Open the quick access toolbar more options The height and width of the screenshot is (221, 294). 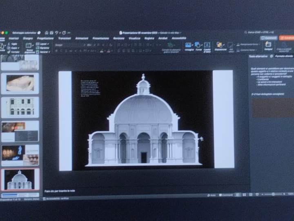tap(69, 33)
